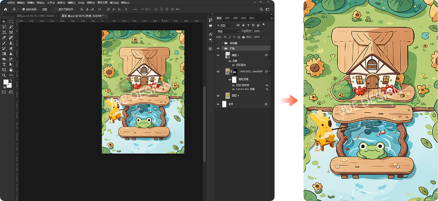
Task: Click the smart filter mask thumbnail (智能滤镜)
Action: pyautogui.click(x=234, y=80)
